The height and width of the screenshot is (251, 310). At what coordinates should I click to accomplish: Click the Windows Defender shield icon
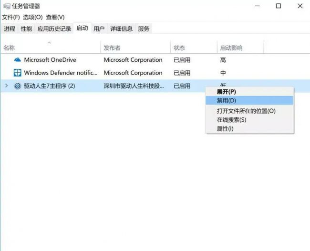pyautogui.click(x=17, y=73)
